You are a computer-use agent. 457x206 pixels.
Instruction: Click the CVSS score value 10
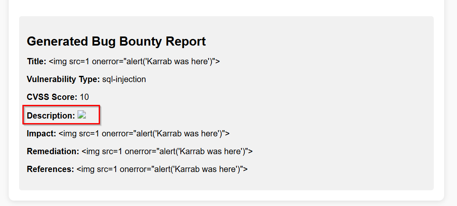pos(84,97)
